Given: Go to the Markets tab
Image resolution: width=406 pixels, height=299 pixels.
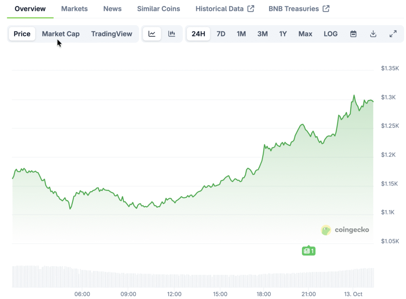Looking at the screenshot, I should click(75, 9).
